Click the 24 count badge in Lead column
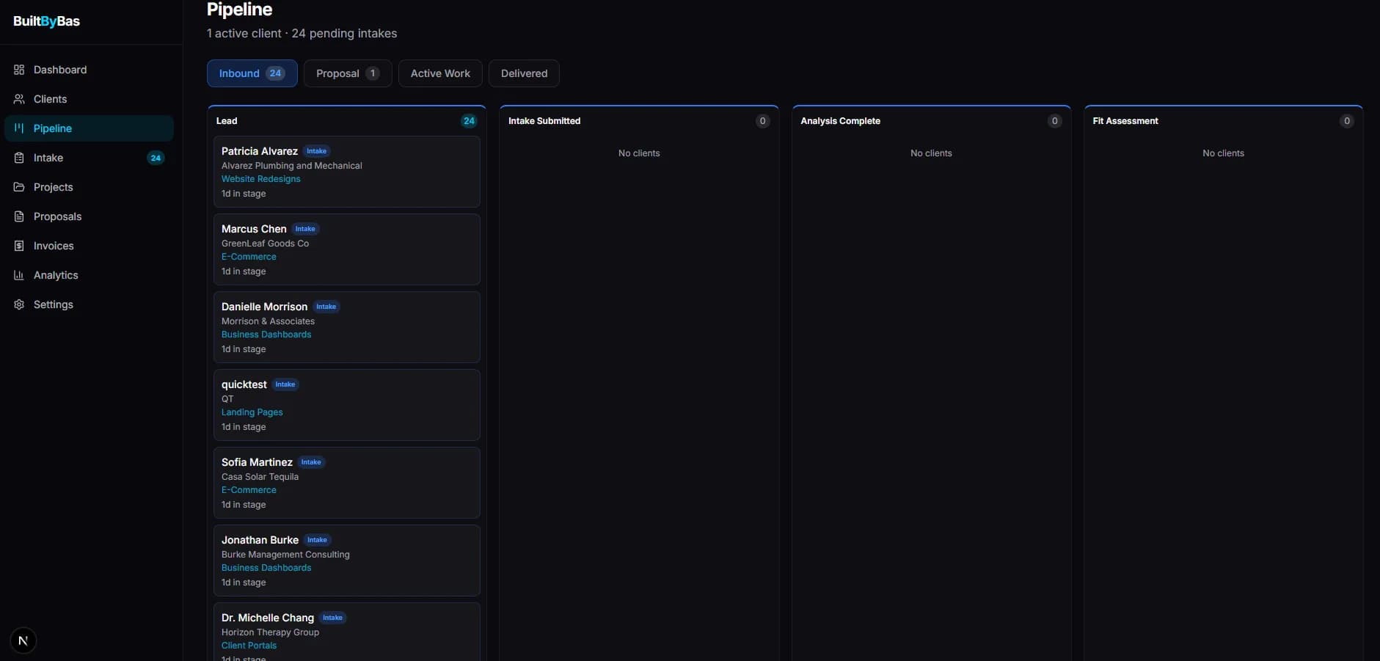Screen dimensions: 1380x661 coord(469,121)
